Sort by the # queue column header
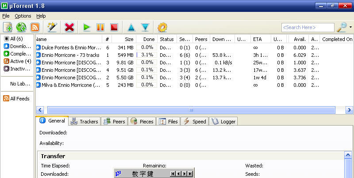354x178 pixels. [107, 39]
